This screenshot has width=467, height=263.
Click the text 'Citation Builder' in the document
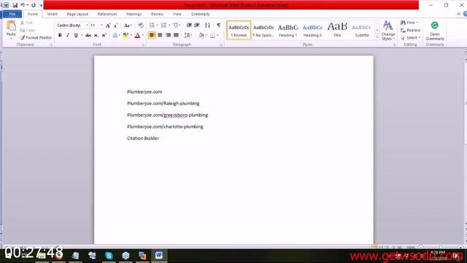pos(143,138)
